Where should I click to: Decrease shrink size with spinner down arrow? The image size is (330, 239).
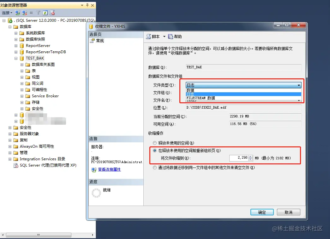[x=250, y=159]
